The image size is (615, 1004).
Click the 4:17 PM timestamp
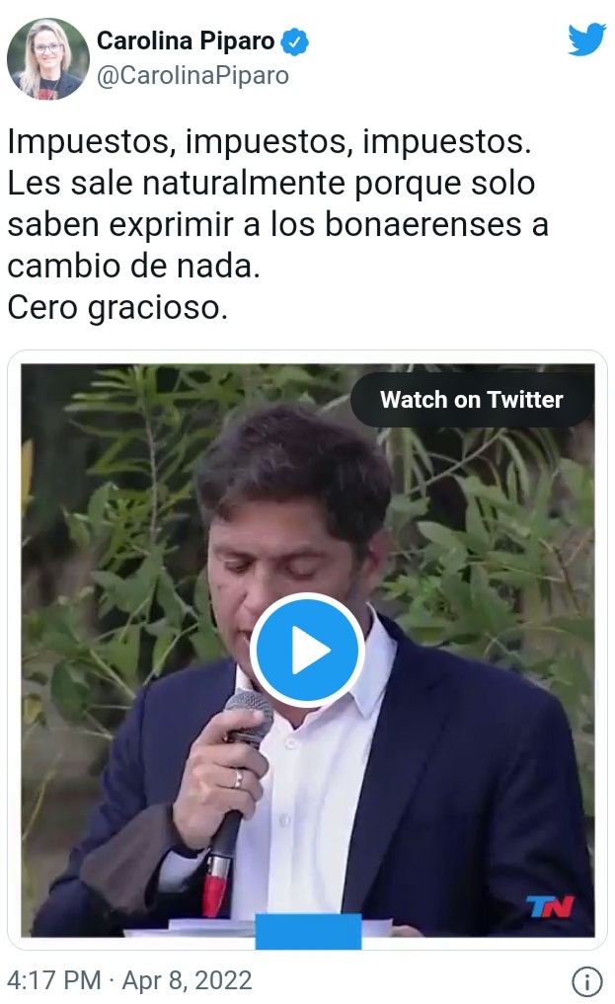pyautogui.click(x=54, y=980)
